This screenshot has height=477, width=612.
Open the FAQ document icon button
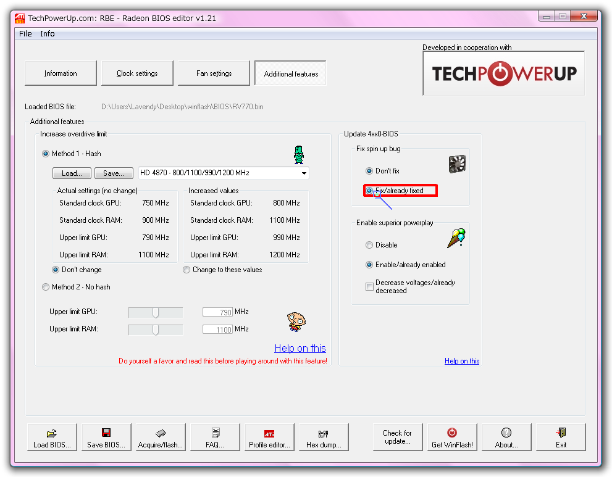[215, 438]
